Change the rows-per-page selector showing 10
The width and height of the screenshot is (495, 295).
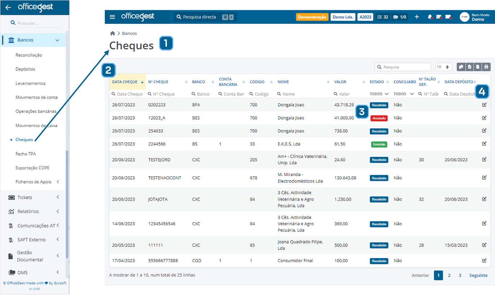[x=443, y=67]
